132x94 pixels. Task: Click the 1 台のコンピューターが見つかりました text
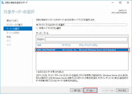50,72
